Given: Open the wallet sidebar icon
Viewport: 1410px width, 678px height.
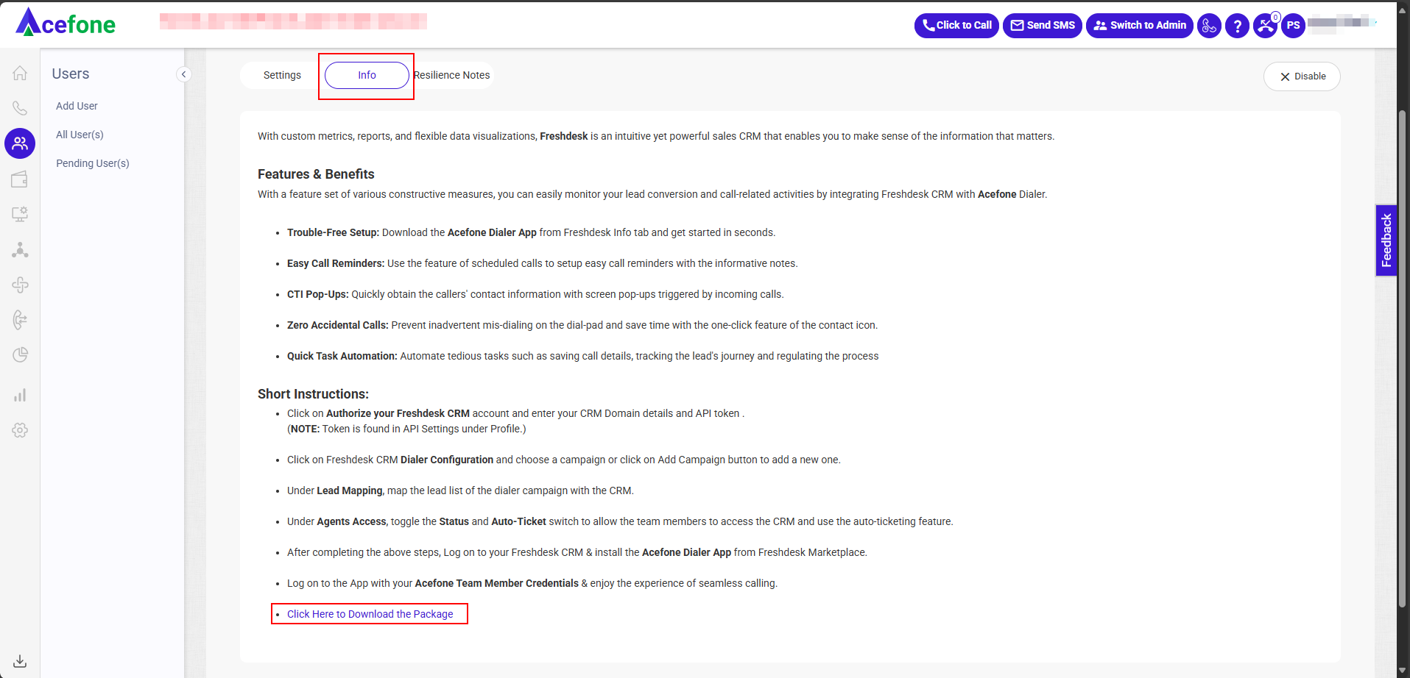Looking at the screenshot, I should coord(20,179).
